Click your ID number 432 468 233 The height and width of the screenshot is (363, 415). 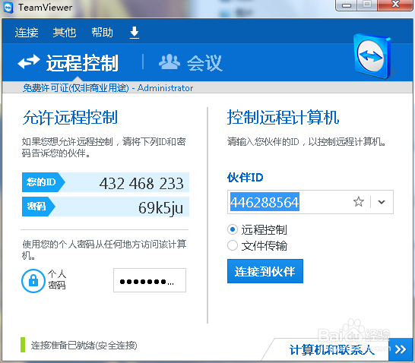tap(141, 183)
